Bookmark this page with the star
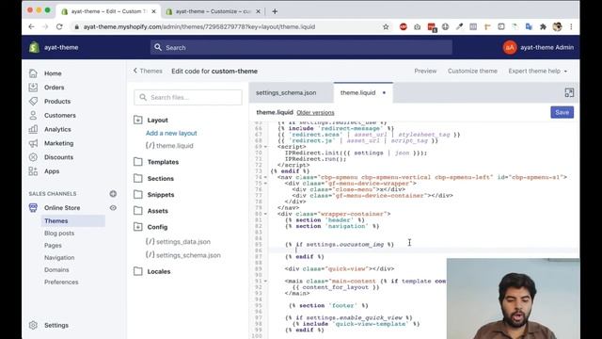 (x=386, y=26)
